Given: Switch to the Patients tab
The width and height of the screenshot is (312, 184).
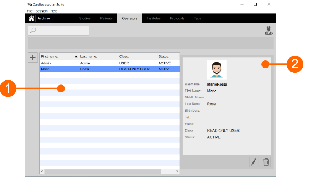Looking at the screenshot, I should click(x=106, y=18).
